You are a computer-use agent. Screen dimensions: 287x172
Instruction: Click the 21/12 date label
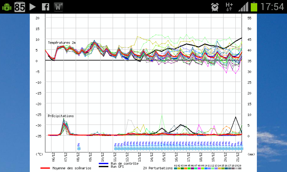click(x=237, y=157)
